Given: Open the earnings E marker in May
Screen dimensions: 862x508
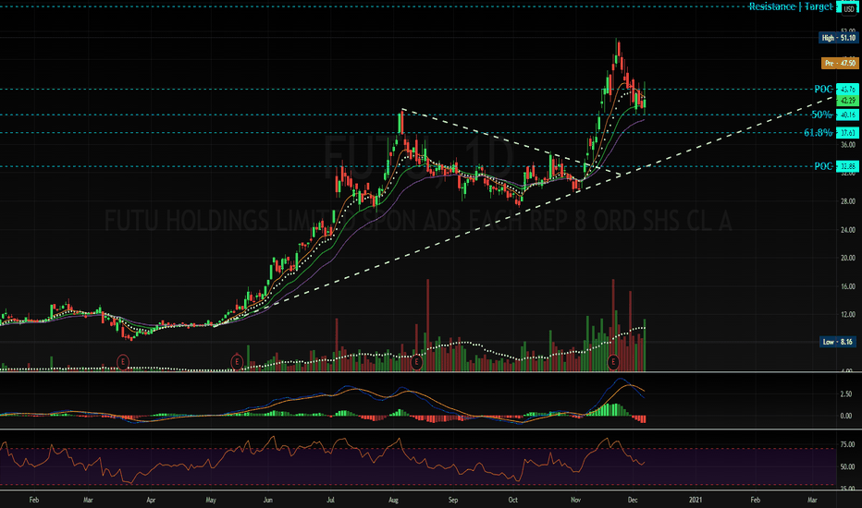Looking at the screenshot, I should [237, 362].
